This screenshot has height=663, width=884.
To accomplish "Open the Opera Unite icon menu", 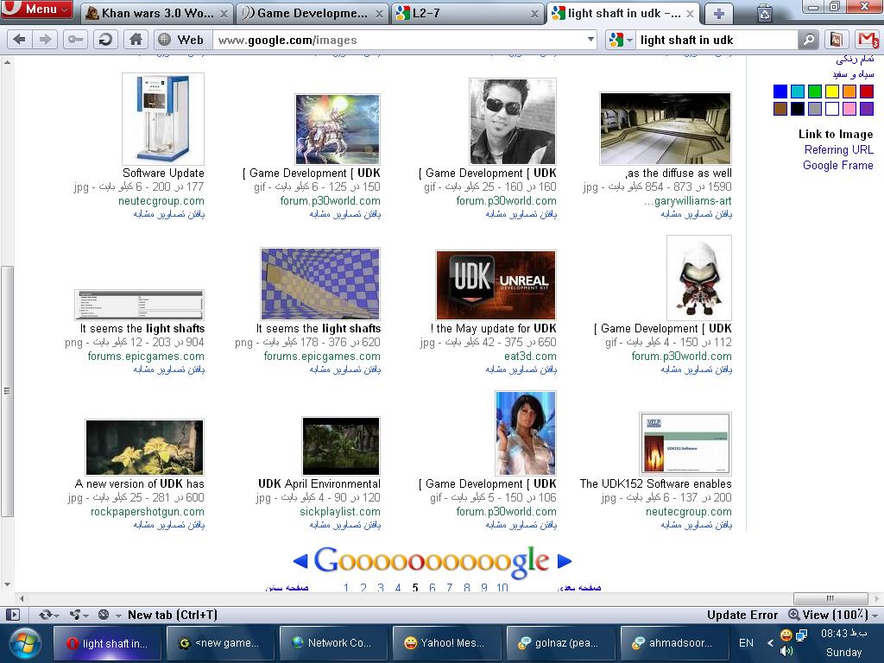I will point(79,615).
